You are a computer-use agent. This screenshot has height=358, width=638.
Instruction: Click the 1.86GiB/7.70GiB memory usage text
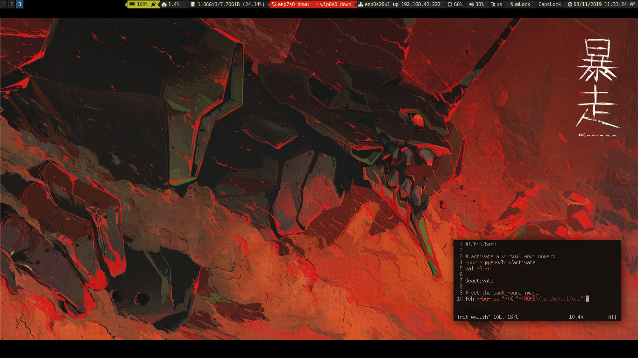231,4
